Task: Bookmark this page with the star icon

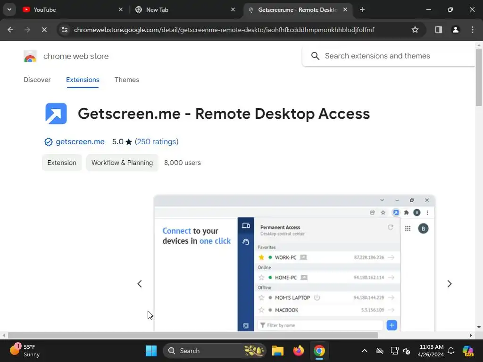Action: point(415,30)
